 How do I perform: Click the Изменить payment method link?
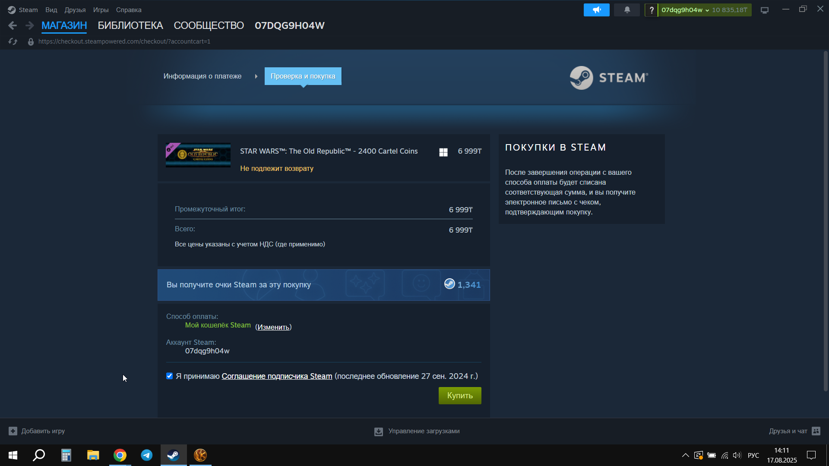[x=273, y=327]
